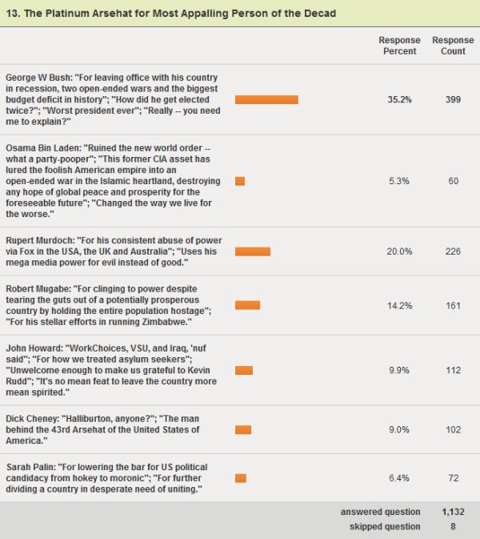
Task: Click the Sarah Palin orange response bar
Action: click(241, 478)
